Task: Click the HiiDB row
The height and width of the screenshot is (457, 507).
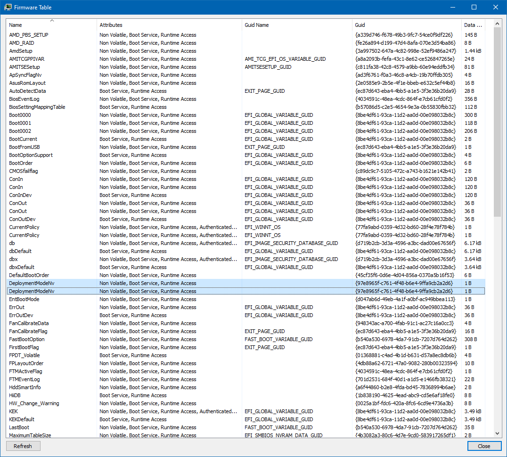Action: (246, 395)
